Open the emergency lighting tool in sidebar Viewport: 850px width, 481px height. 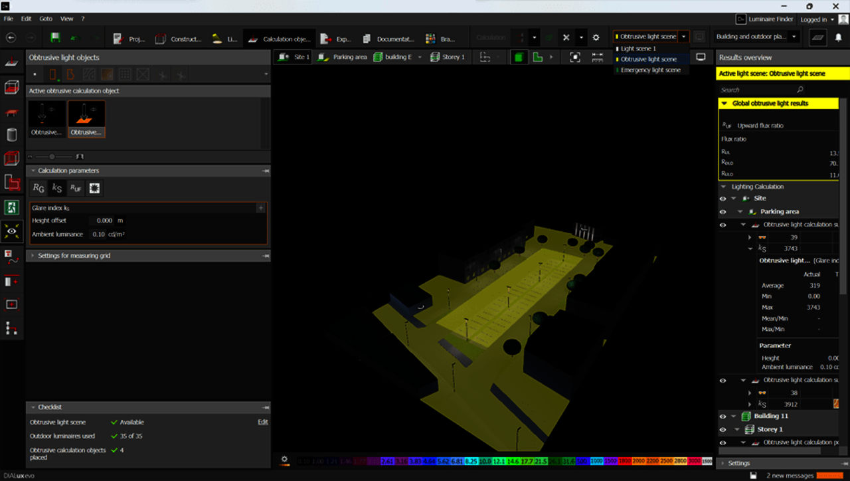click(x=11, y=207)
